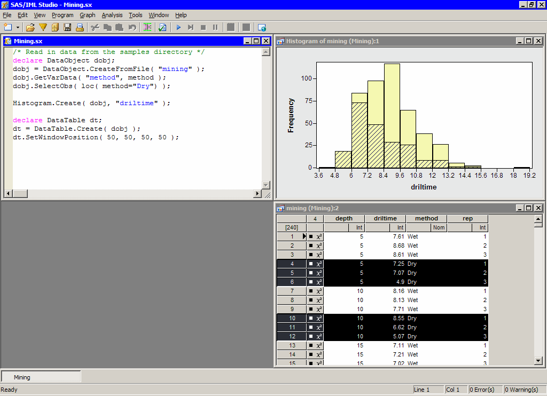Copy code to the clipboard

pos(106,27)
